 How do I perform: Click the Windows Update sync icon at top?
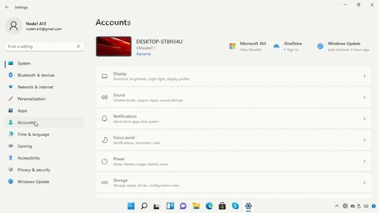320,46
